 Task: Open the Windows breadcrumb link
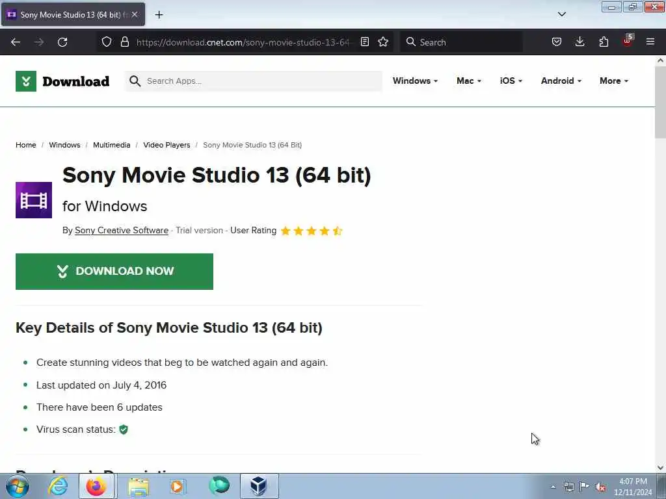[x=64, y=145]
